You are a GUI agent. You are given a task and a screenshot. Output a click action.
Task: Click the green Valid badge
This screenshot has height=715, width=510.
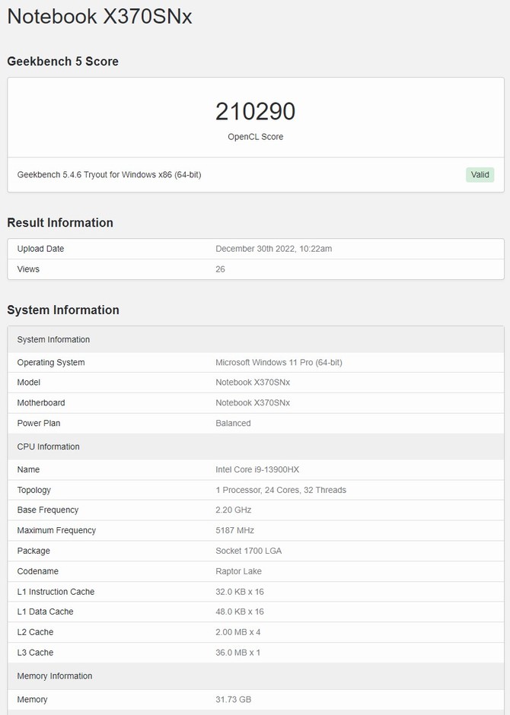point(480,175)
